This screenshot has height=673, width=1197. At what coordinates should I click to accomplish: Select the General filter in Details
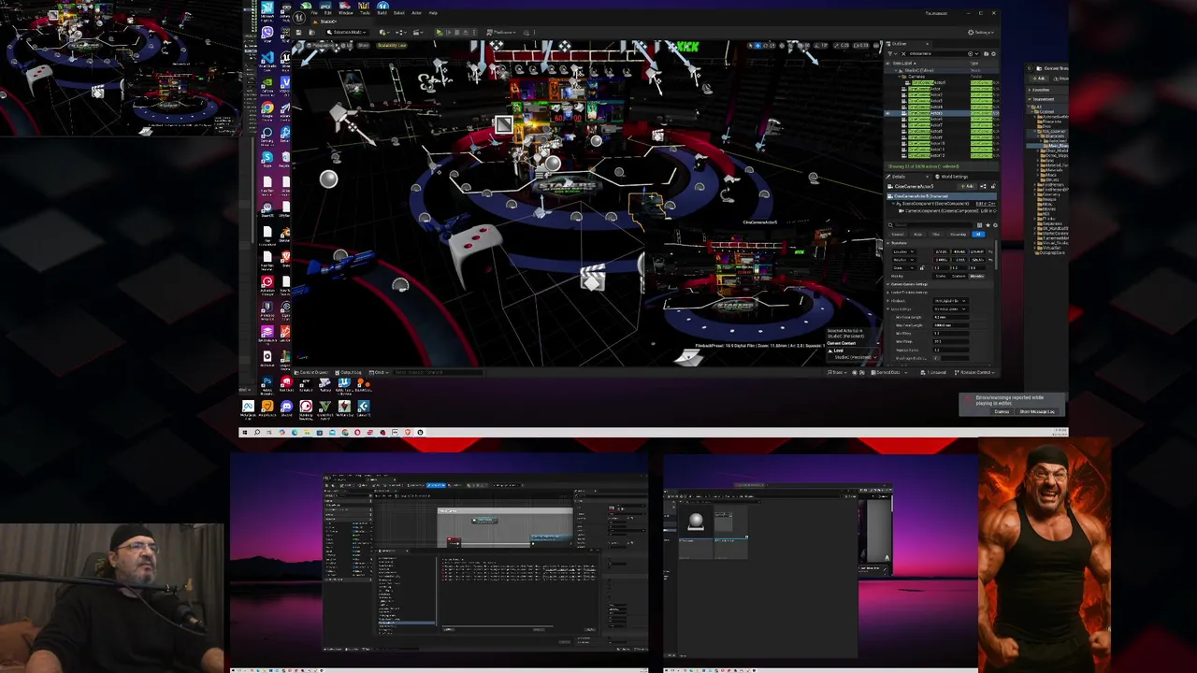pos(898,235)
